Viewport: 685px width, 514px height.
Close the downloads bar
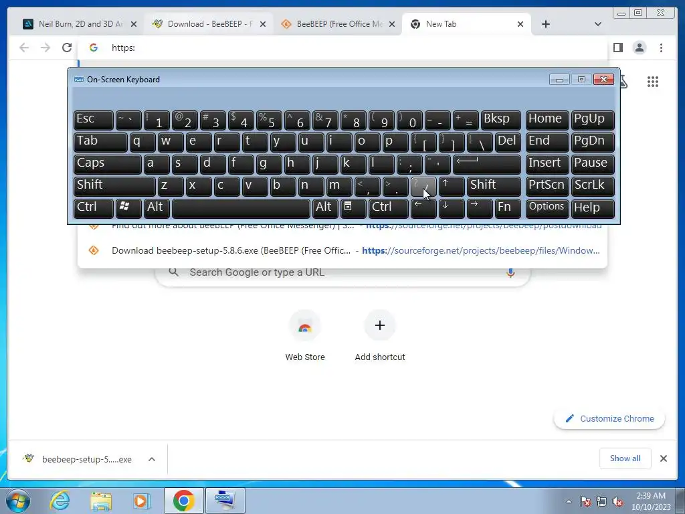coord(663,458)
